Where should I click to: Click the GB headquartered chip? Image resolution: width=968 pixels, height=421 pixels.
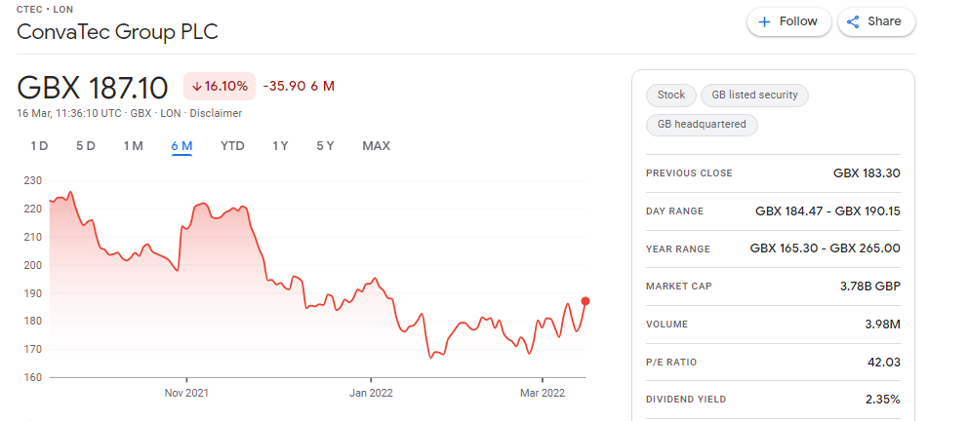point(702,125)
